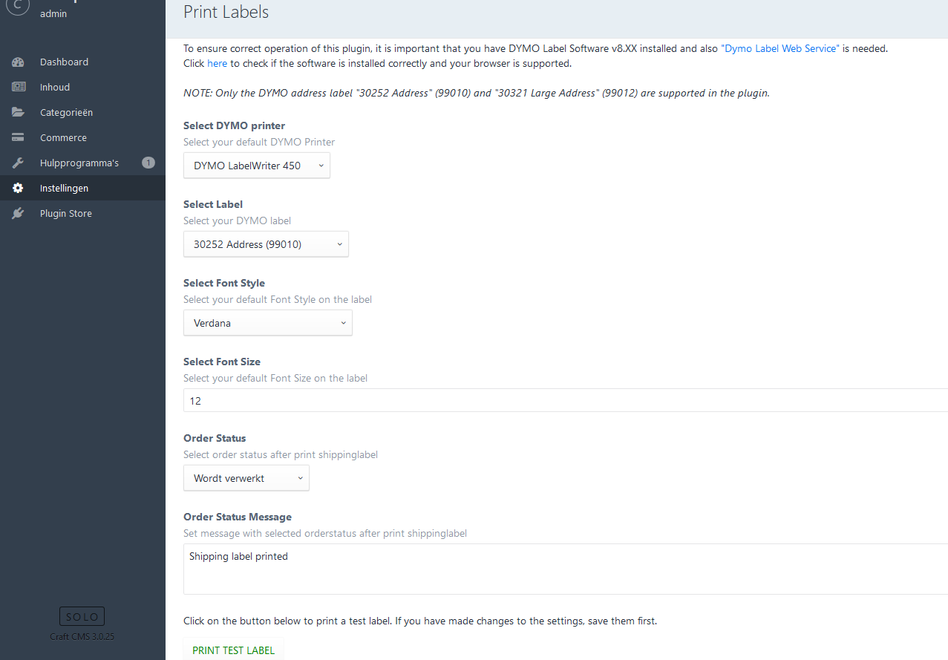Change the Order Status dropdown
The height and width of the screenshot is (660, 948).
tap(246, 478)
